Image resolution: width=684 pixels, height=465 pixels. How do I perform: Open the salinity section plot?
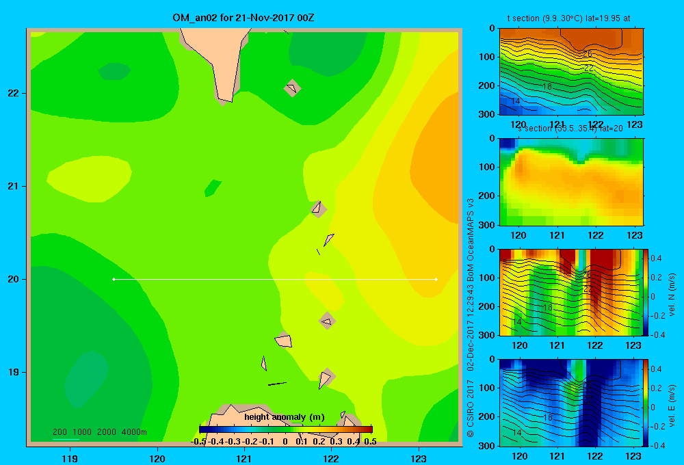pos(571,181)
